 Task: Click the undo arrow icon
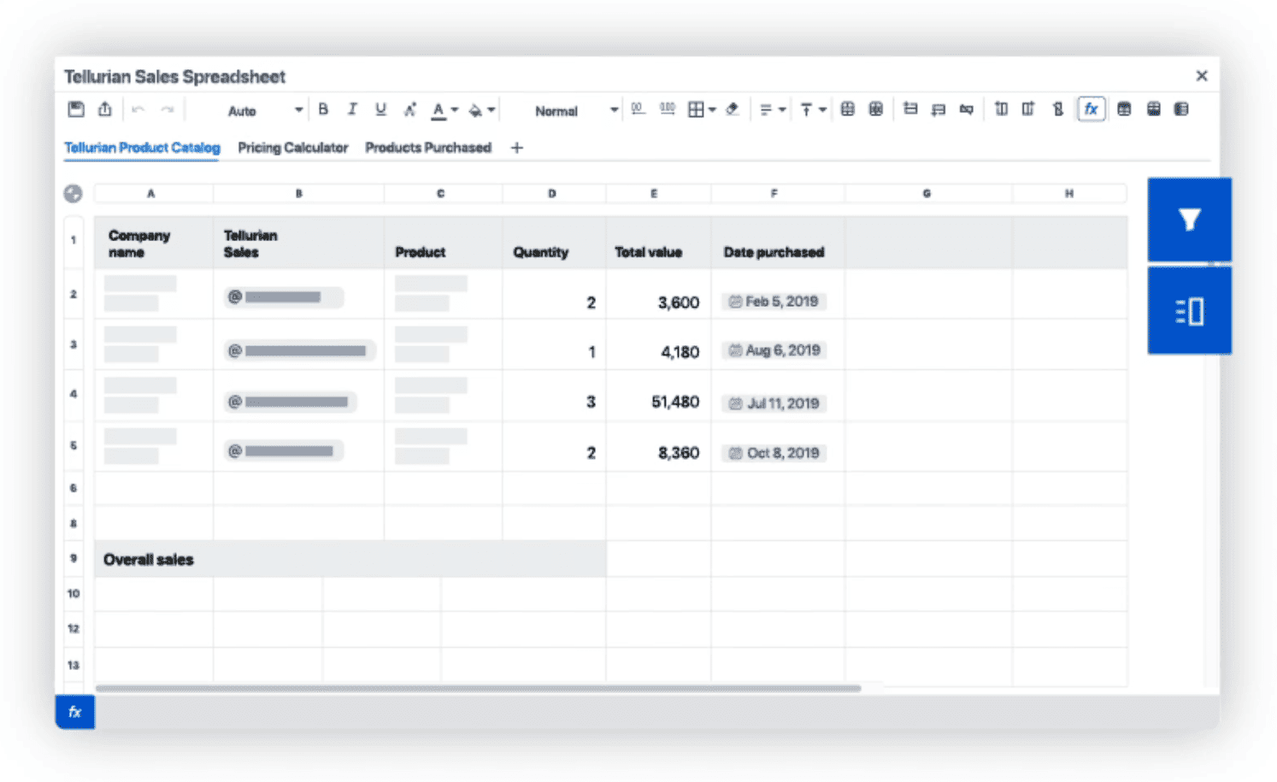pos(138,109)
